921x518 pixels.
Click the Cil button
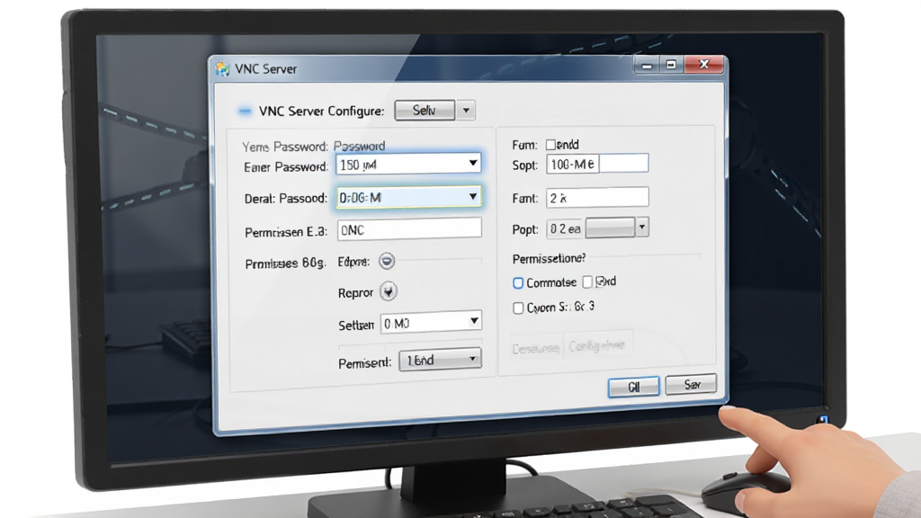(634, 387)
